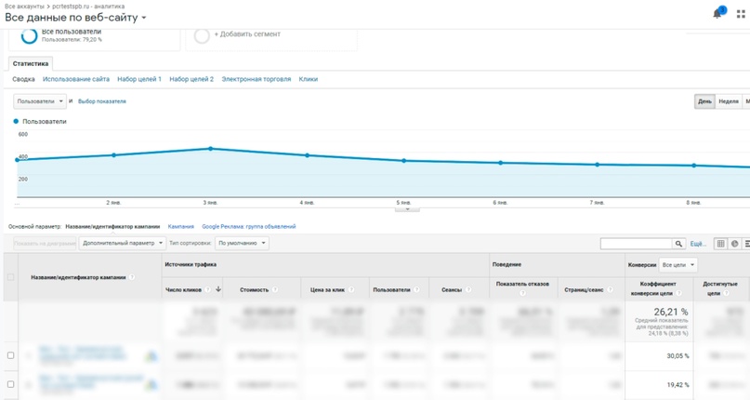Click the 3 янв. data point on chart

tap(211, 149)
